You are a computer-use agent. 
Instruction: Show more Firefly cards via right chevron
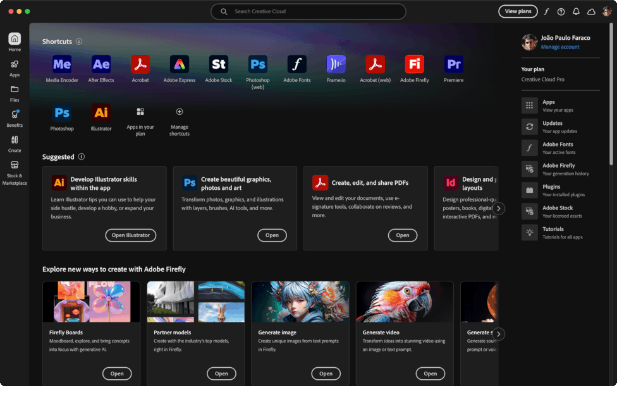click(x=498, y=334)
